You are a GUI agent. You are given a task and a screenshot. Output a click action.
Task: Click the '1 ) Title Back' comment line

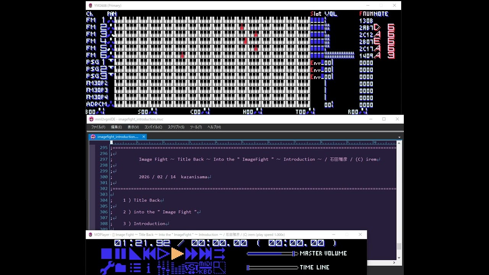142,200
